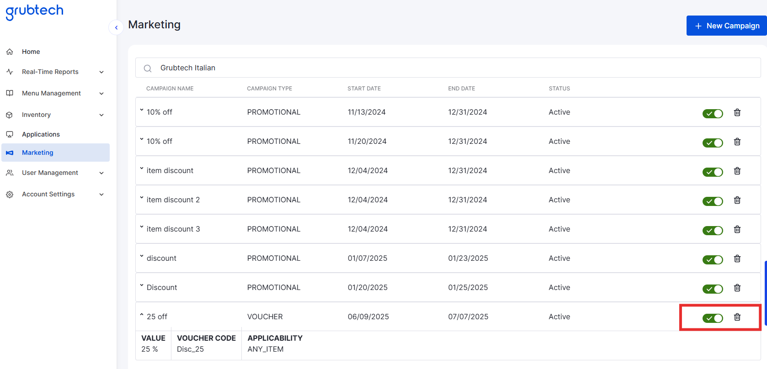Viewport: 767px width, 369px height.
Task: Click the Real-Time Reports pulse icon
Action: [x=10, y=72]
